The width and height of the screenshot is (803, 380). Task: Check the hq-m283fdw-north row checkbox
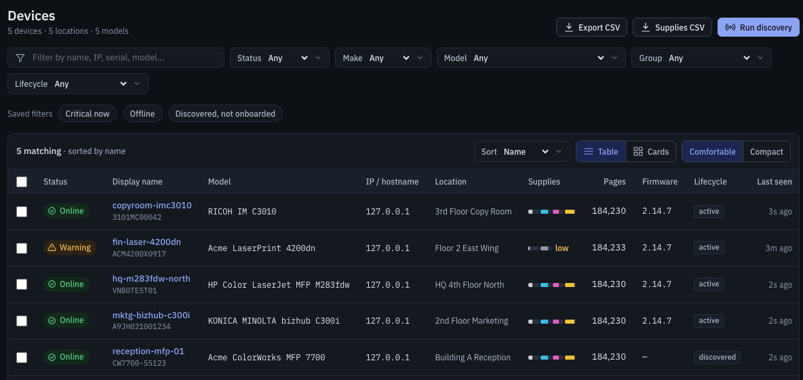pyautogui.click(x=22, y=284)
